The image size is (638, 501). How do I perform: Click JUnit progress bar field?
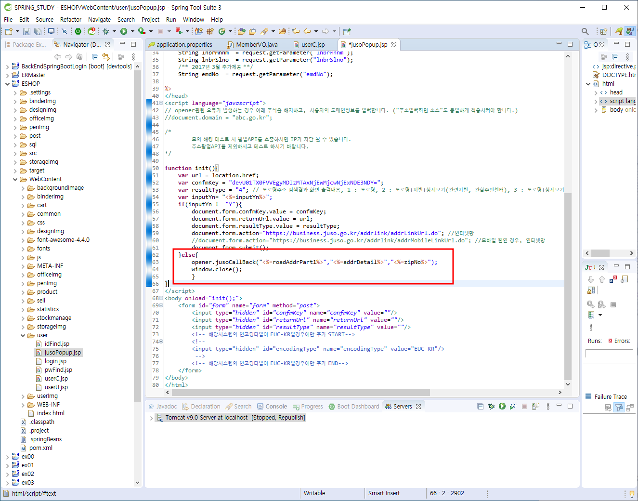(x=609, y=354)
